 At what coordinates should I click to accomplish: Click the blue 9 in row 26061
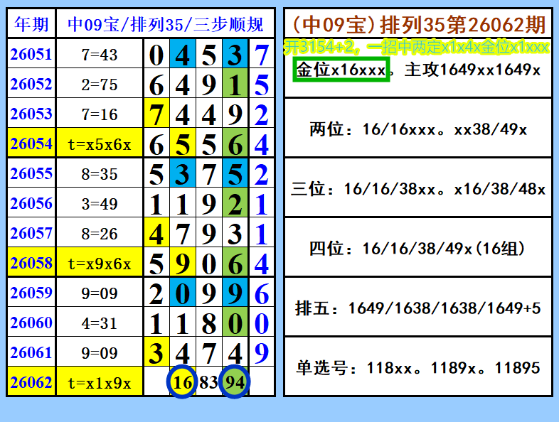click(261, 352)
